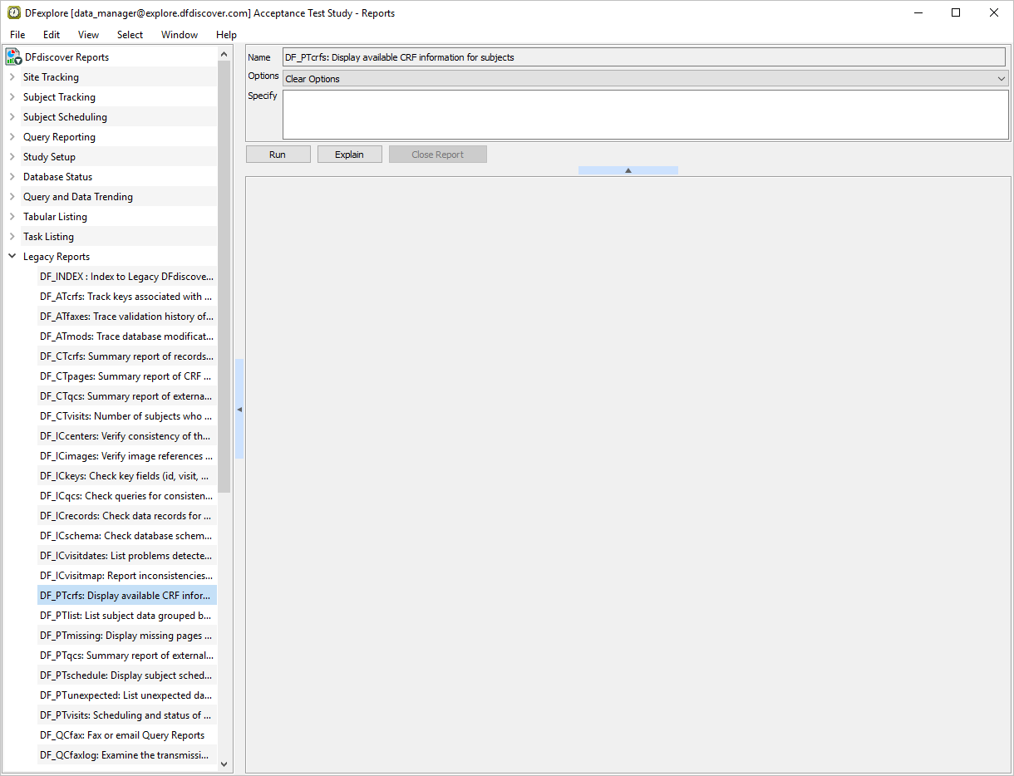Image resolution: width=1014 pixels, height=776 pixels.
Task: Expand the Tabular Listing category
Action: point(12,217)
